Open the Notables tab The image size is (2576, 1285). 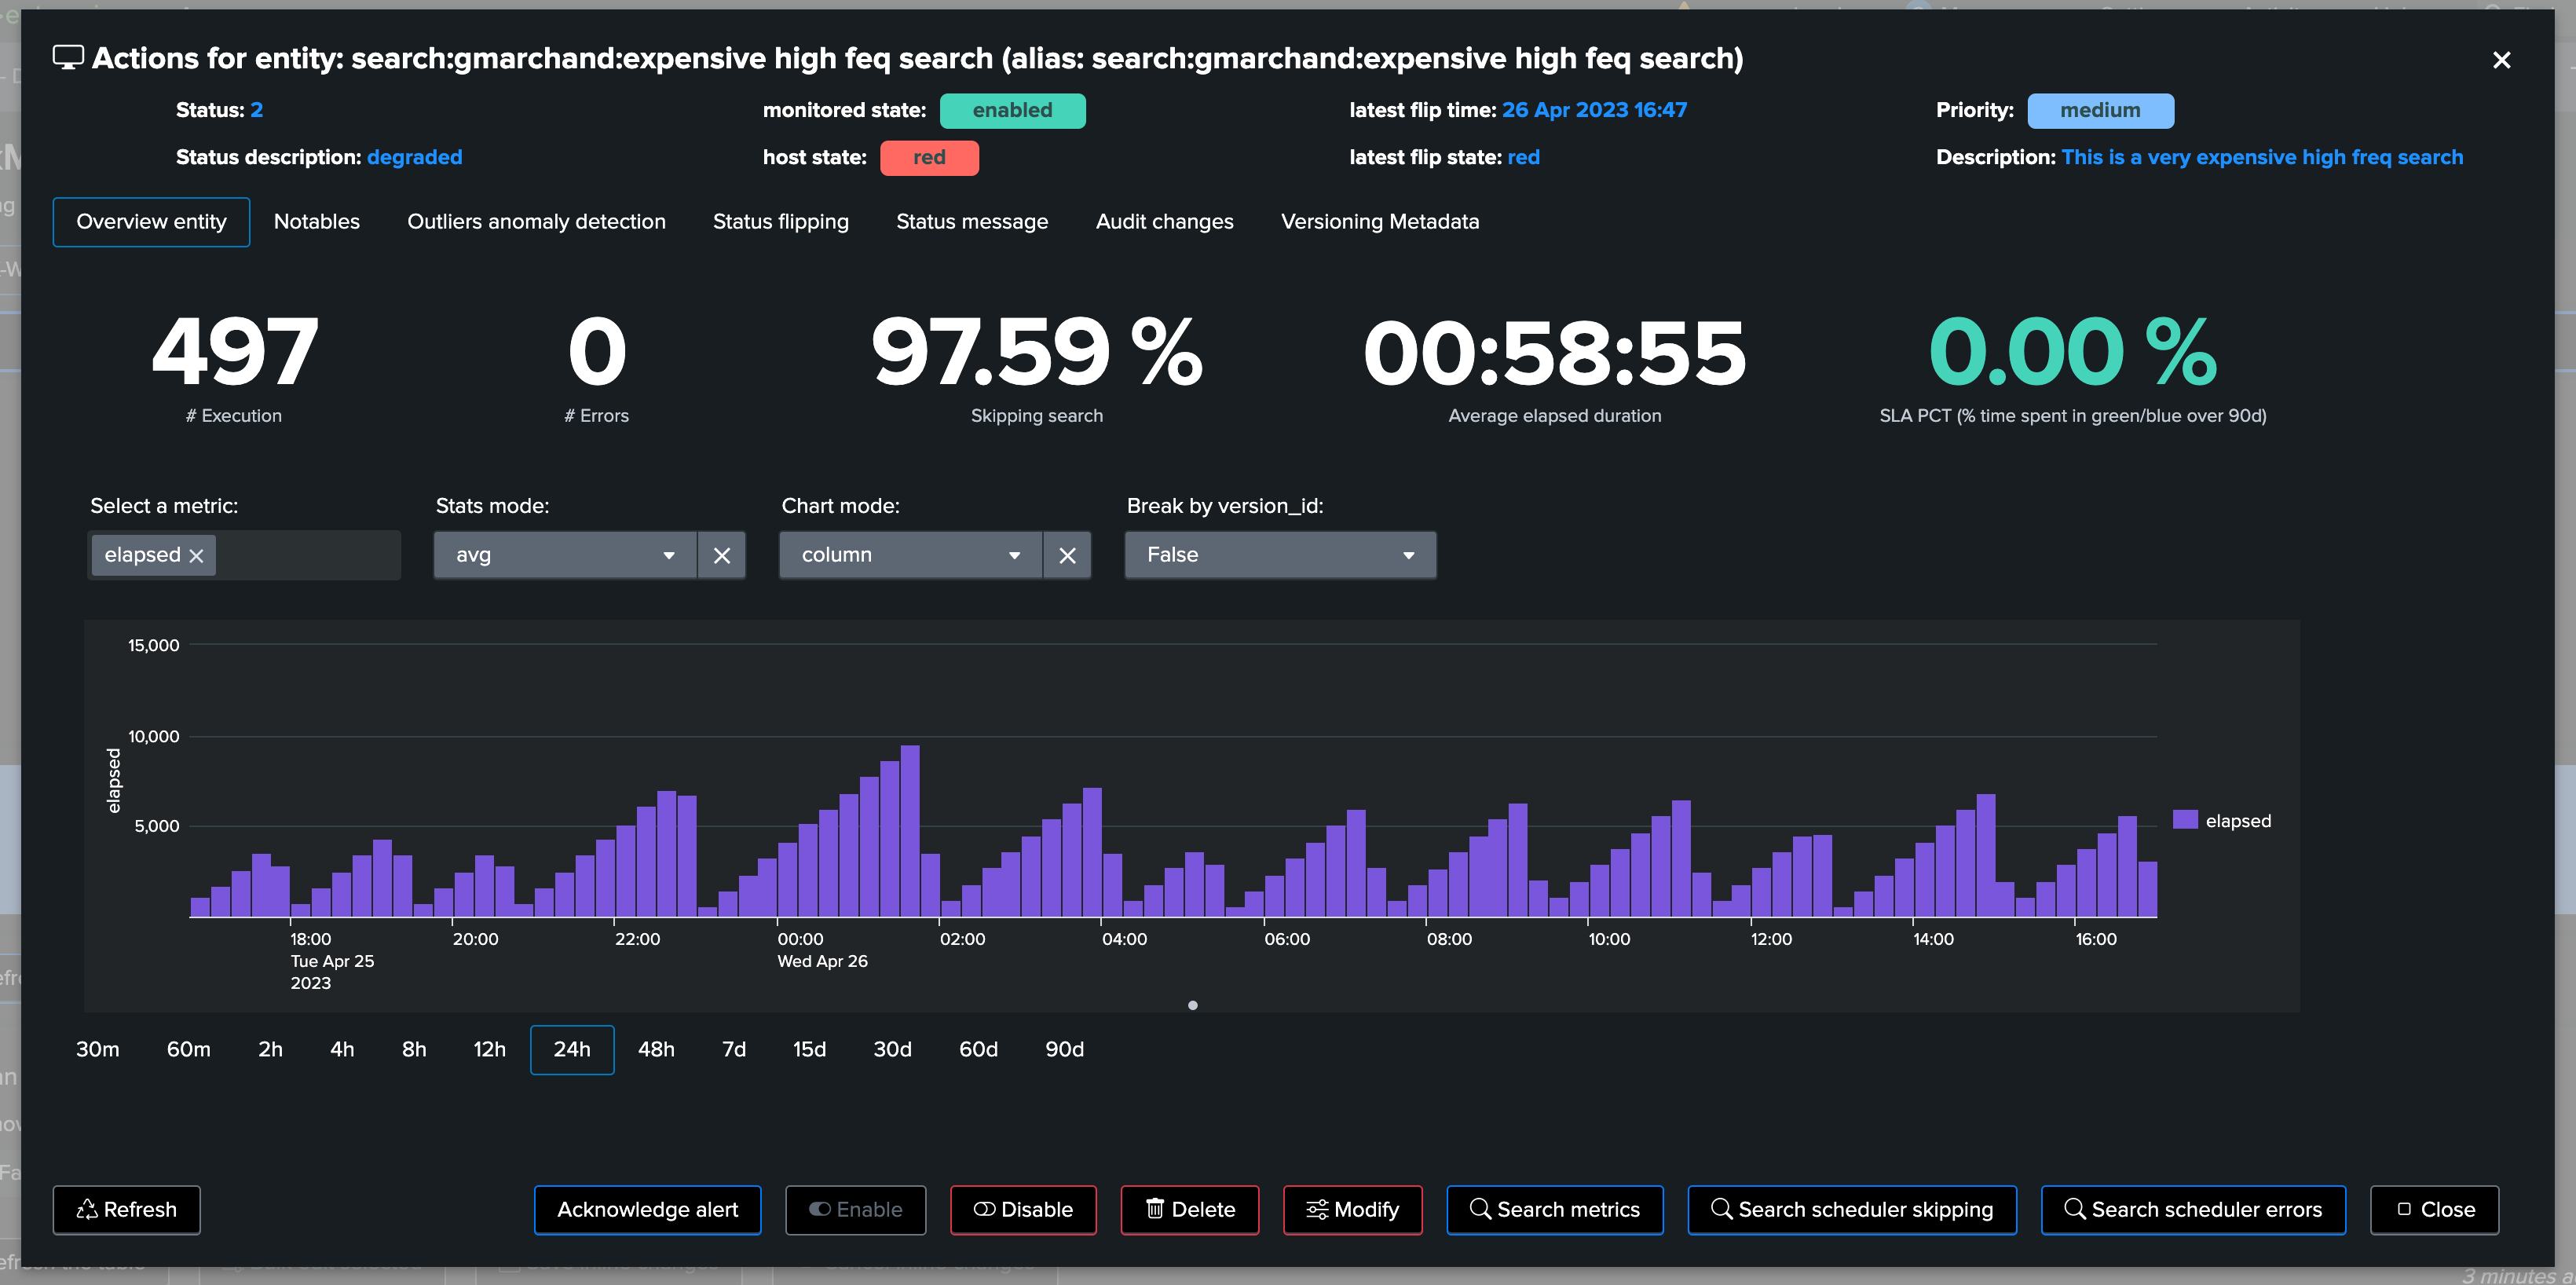pyautogui.click(x=317, y=222)
